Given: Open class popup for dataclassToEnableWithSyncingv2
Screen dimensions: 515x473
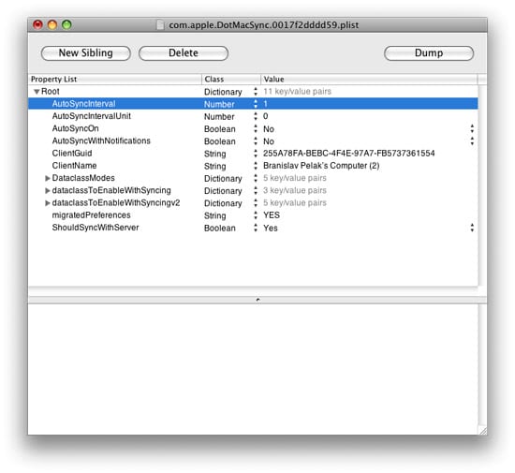Looking at the screenshot, I should [x=256, y=203].
